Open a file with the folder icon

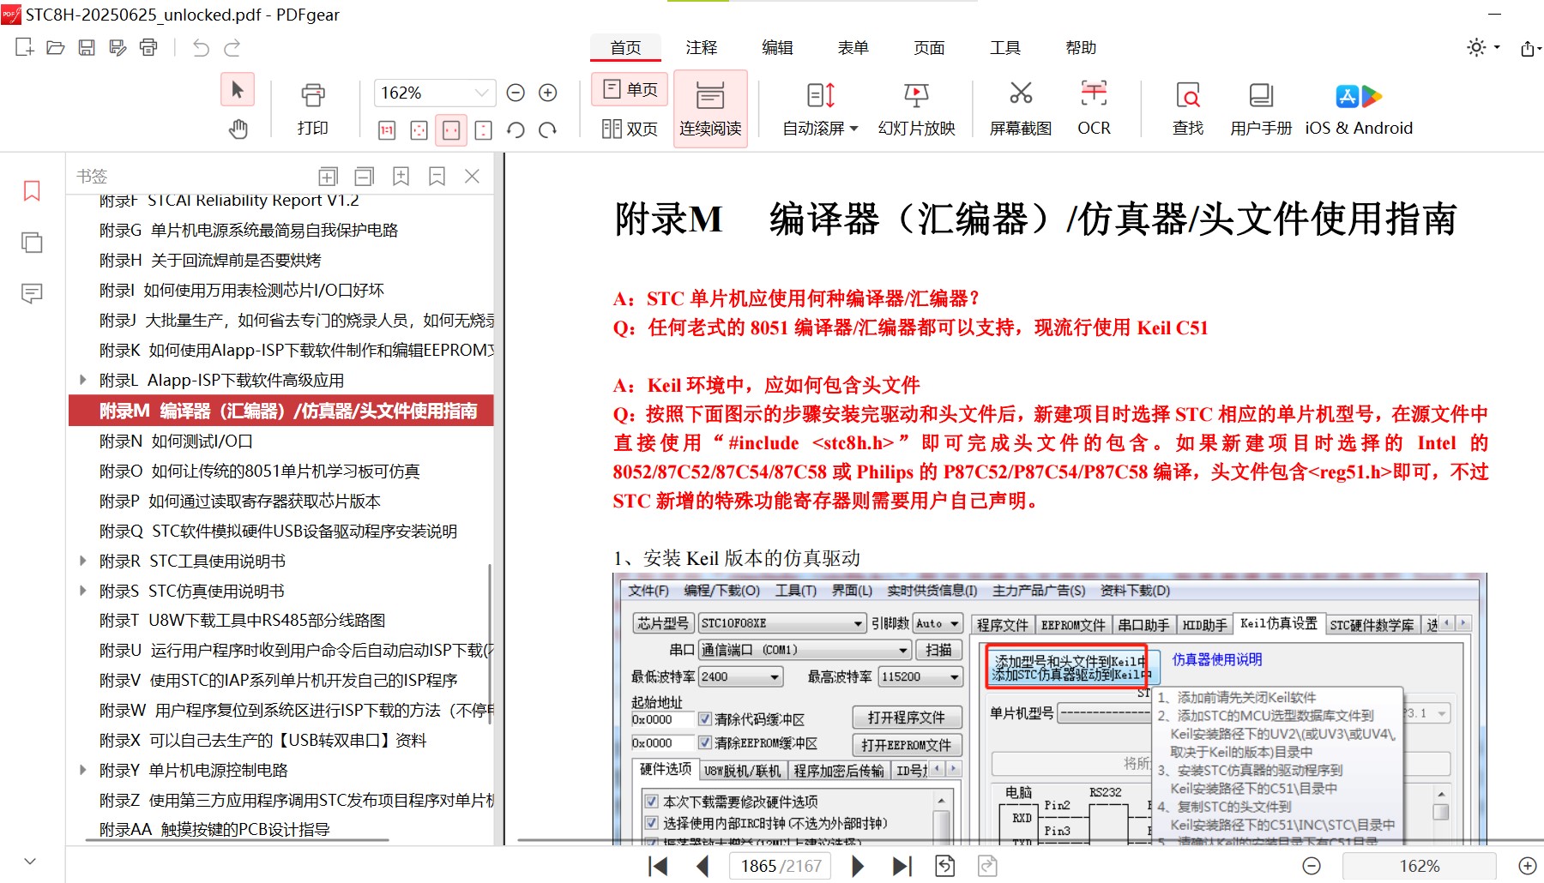click(x=56, y=47)
